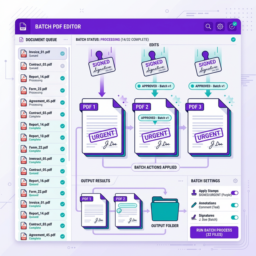Viewport: 256px width, 256px height.
Task: Toggle the check on processing Agreement_45.pdf
Action: pos(62,102)
